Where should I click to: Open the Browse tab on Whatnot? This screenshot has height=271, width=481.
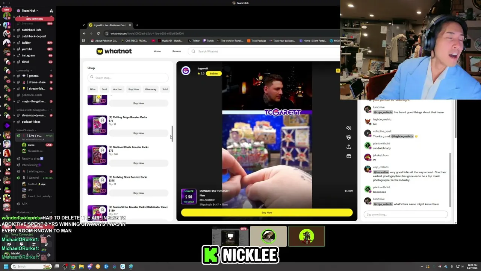tap(177, 51)
